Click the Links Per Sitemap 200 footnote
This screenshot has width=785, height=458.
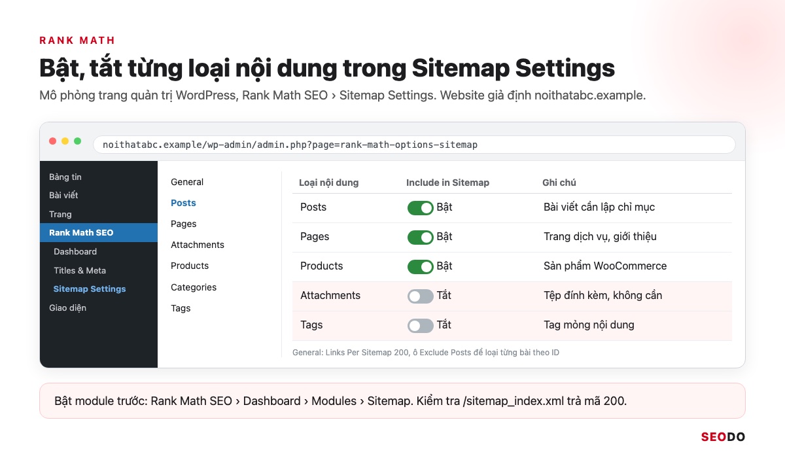(426, 353)
